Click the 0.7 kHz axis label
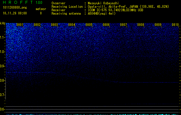 [x=3, y=95]
